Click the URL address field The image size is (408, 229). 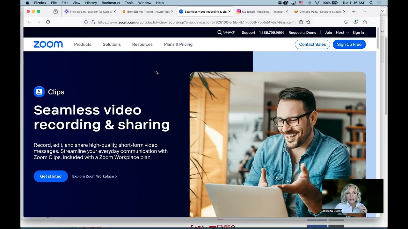tap(197, 22)
